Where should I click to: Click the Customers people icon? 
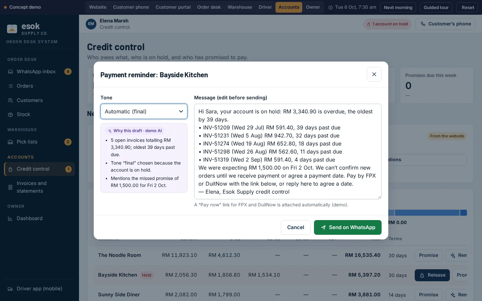pos(10,100)
